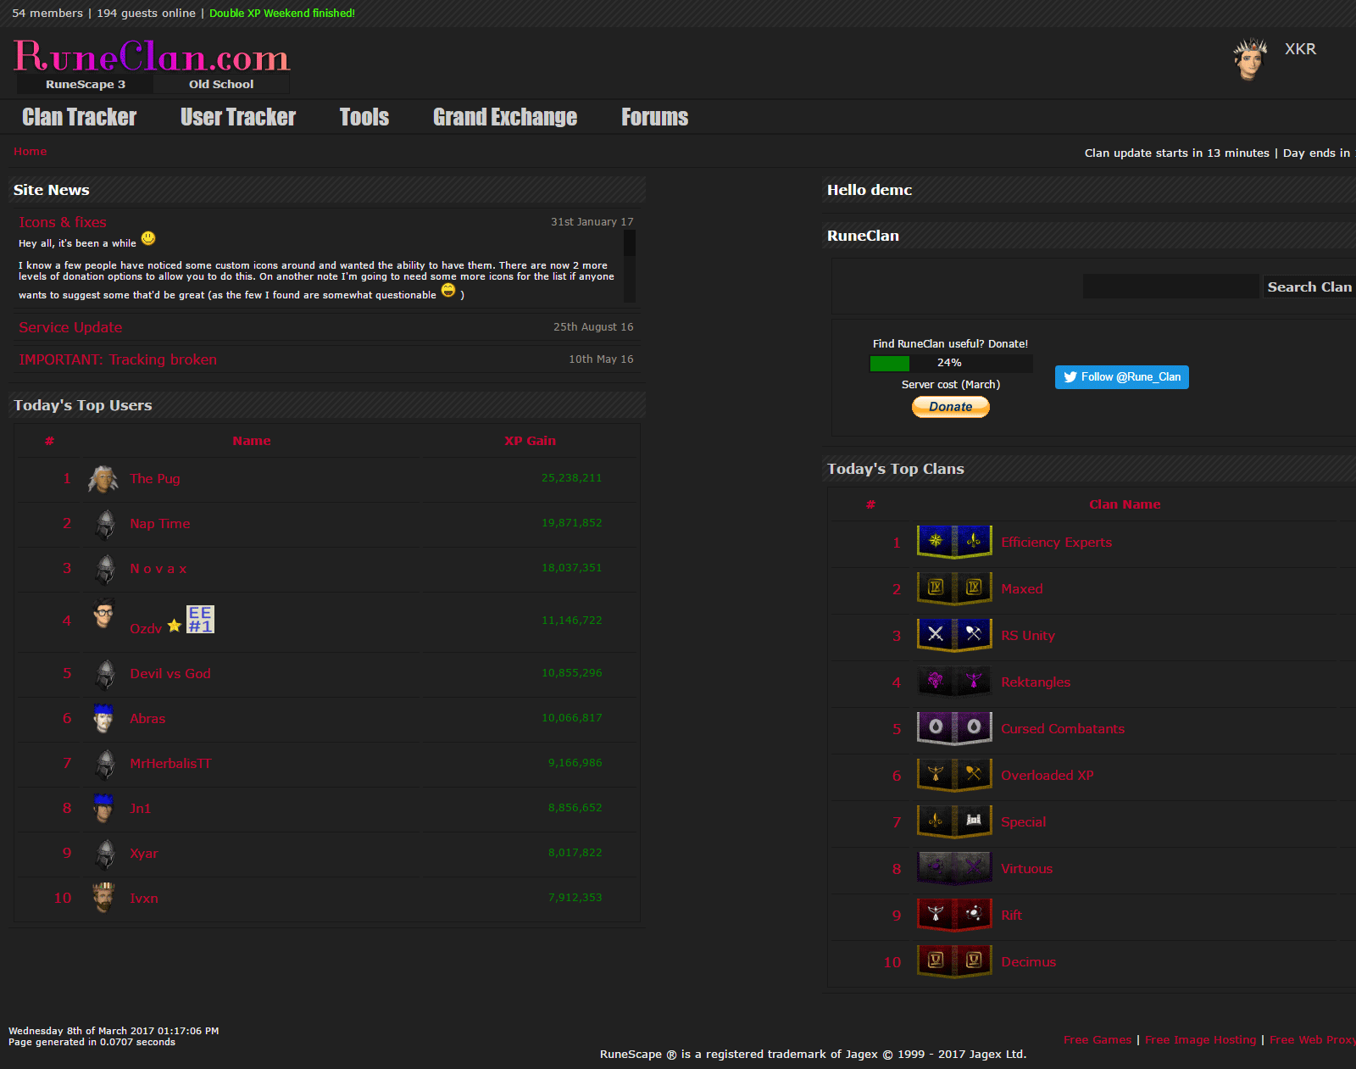This screenshot has height=1069, width=1356.
Task: Click Ozdv's glasses avatar icon
Action: click(x=104, y=613)
